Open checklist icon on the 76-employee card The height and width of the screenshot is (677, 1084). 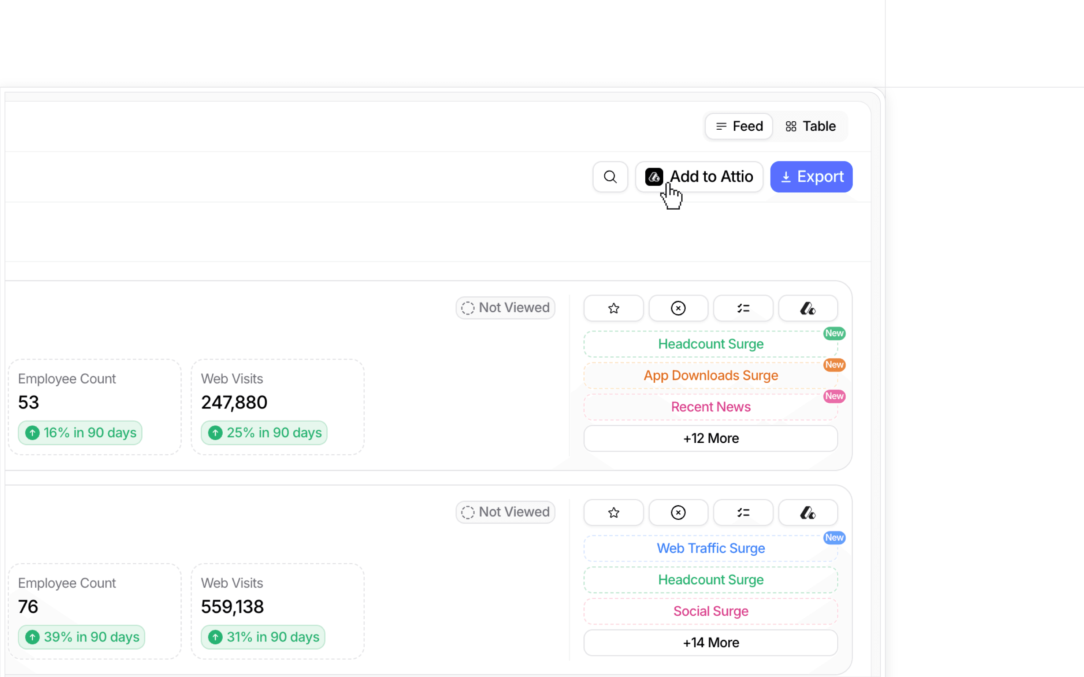tap(743, 512)
